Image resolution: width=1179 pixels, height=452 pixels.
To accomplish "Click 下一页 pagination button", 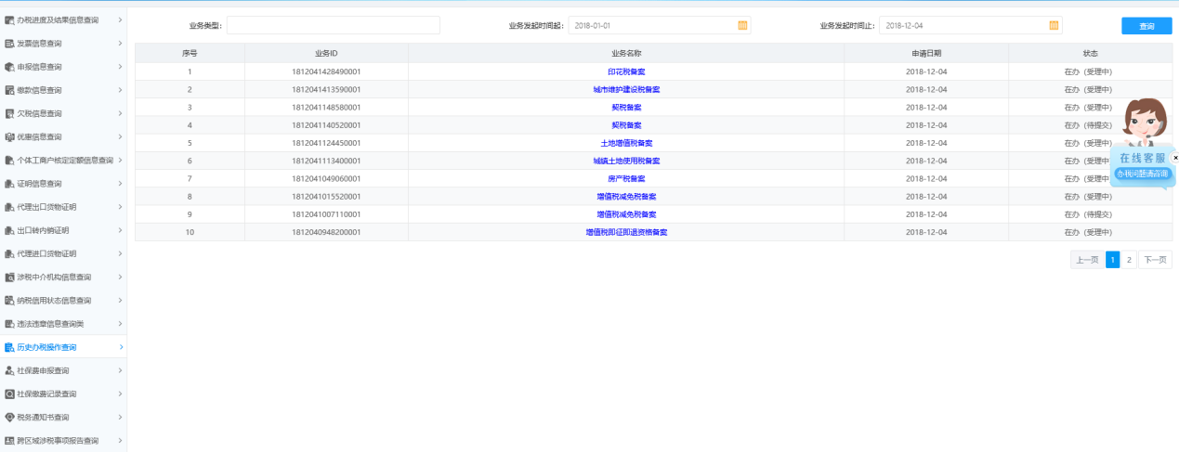I will [1155, 260].
